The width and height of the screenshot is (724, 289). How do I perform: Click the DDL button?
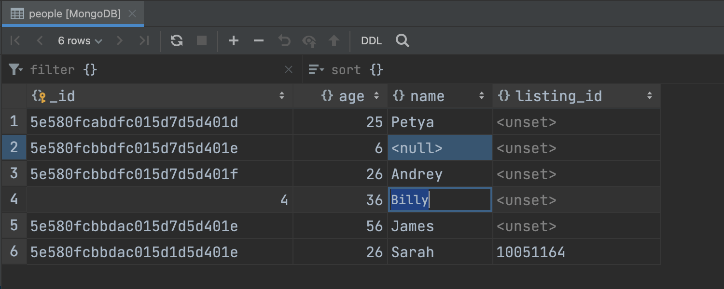pyautogui.click(x=371, y=41)
